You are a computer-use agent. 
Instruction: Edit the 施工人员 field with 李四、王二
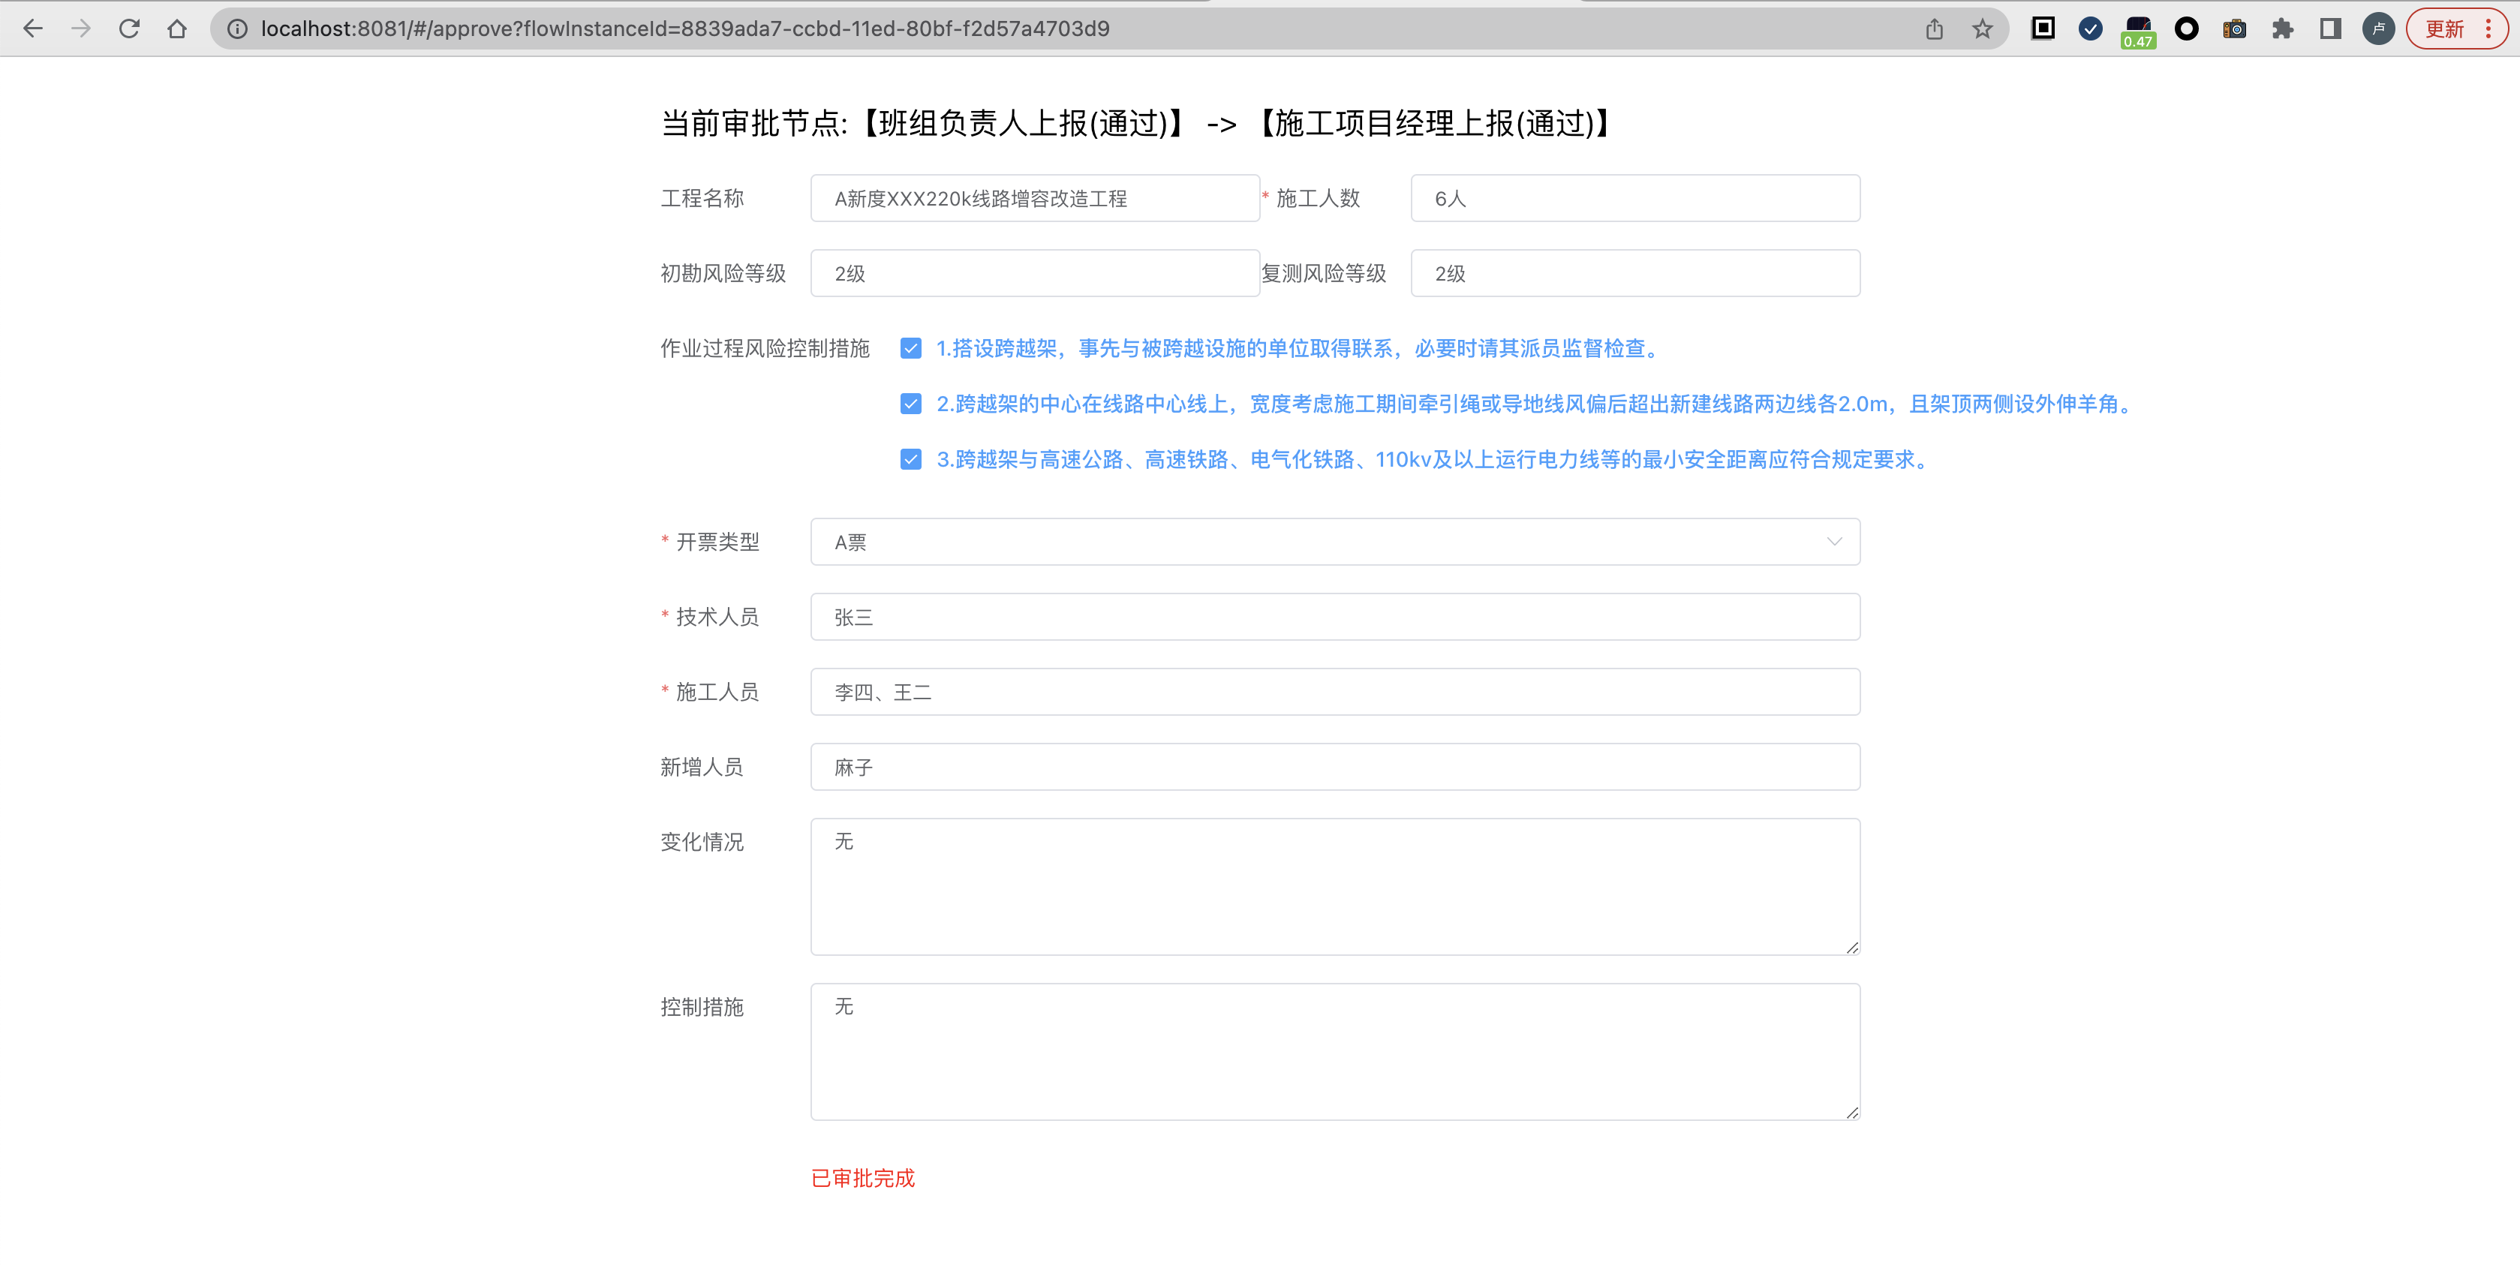point(1335,692)
